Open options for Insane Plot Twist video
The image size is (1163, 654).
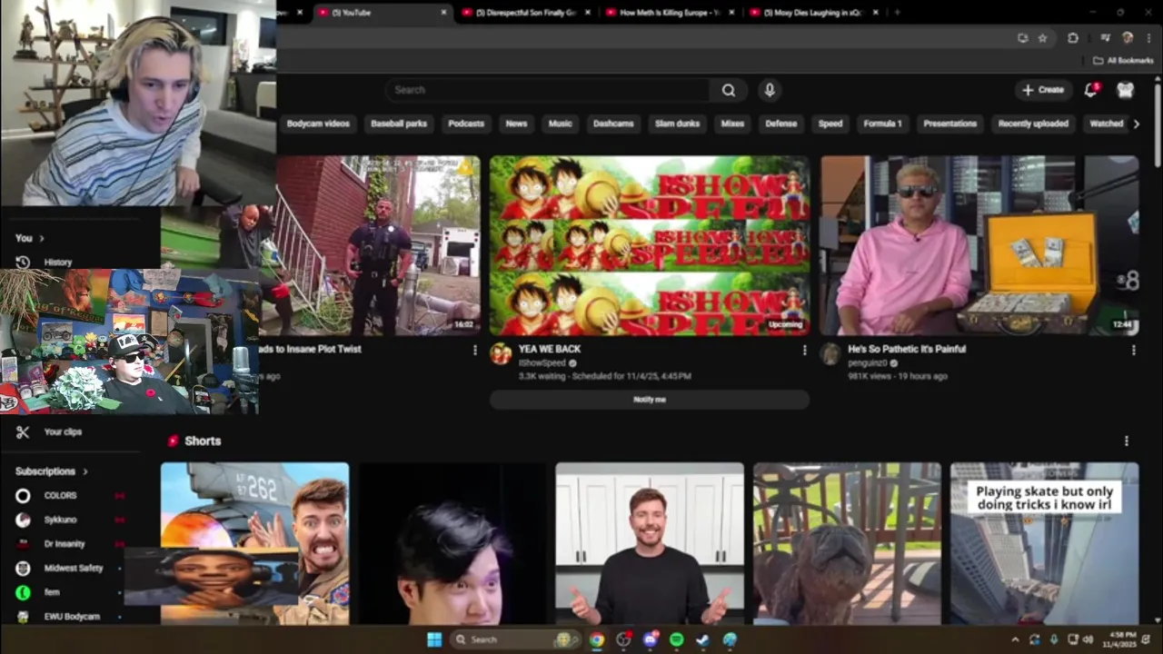474,350
